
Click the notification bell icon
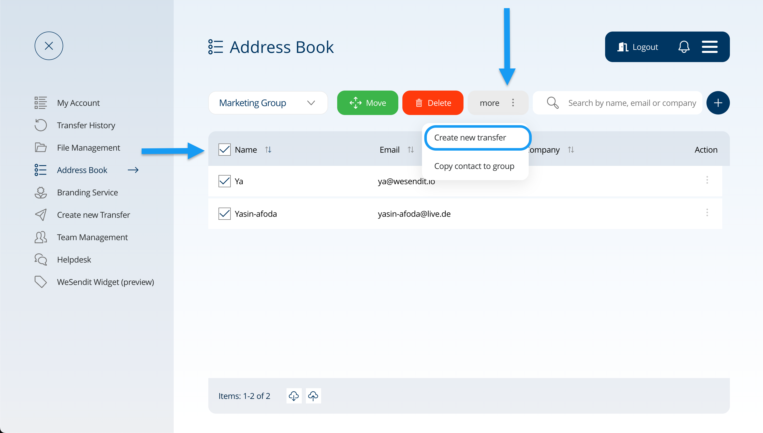point(684,47)
